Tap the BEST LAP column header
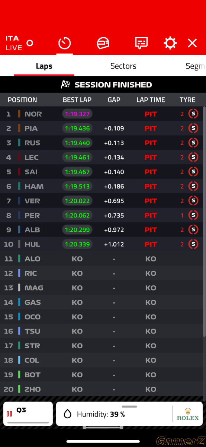Image resolution: width=206 pixels, height=447 pixels. click(x=77, y=100)
